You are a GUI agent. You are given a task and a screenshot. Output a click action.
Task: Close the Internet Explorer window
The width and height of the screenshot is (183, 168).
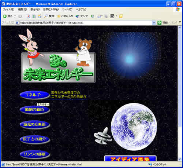point(179,4)
